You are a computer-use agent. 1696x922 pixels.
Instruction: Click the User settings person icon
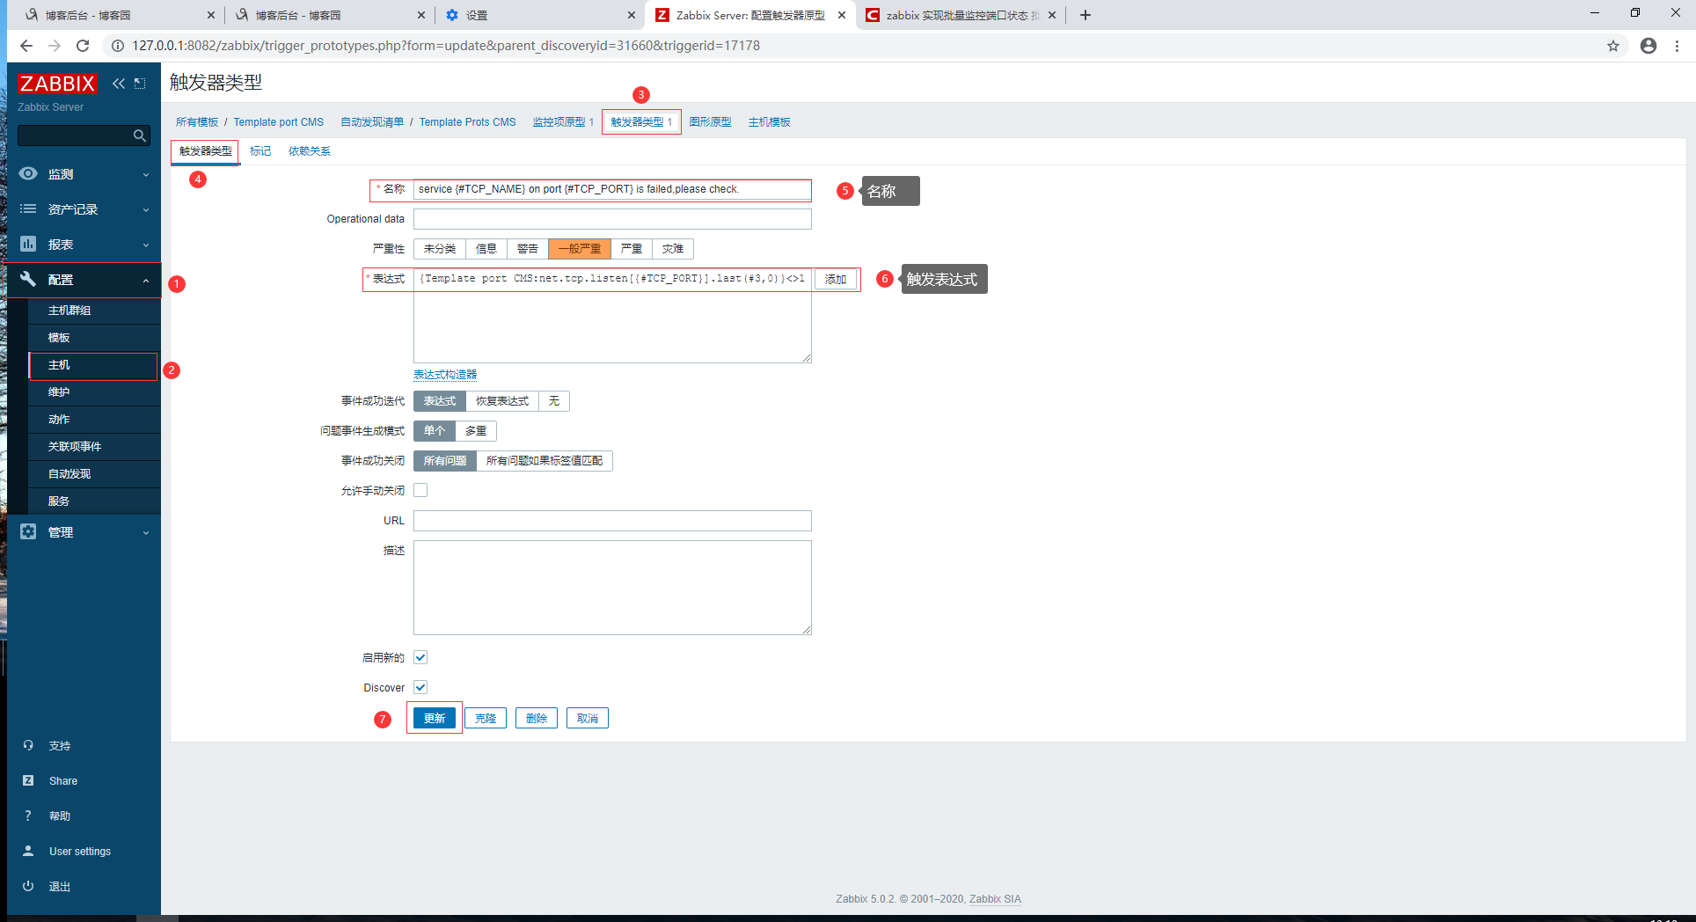(x=28, y=852)
